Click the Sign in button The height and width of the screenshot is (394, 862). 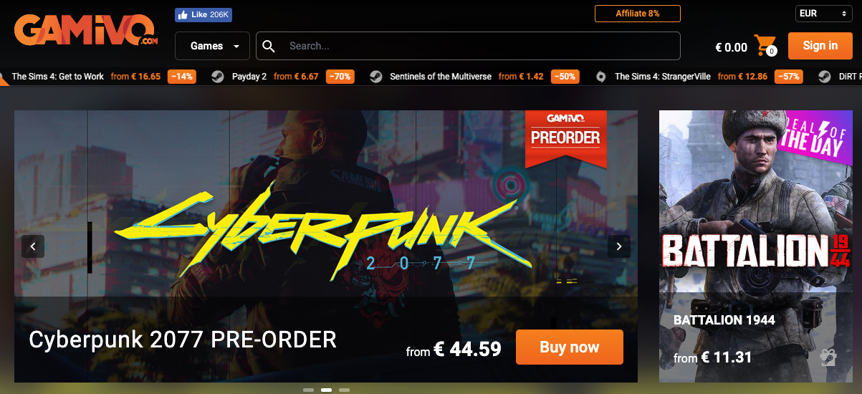tap(820, 46)
